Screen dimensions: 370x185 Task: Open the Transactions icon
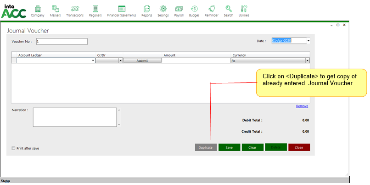click(74, 9)
